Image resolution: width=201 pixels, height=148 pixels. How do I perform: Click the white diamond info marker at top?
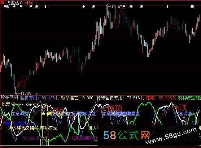point(14,6)
